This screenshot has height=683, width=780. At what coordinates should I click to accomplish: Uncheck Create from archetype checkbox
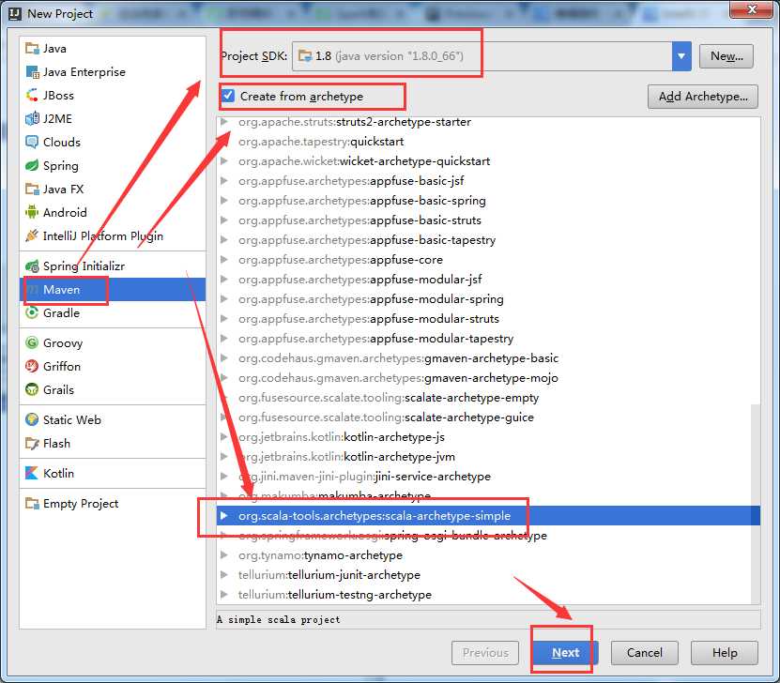pos(228,96)
